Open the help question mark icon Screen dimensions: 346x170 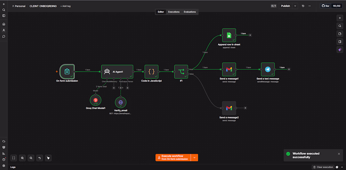4,159
